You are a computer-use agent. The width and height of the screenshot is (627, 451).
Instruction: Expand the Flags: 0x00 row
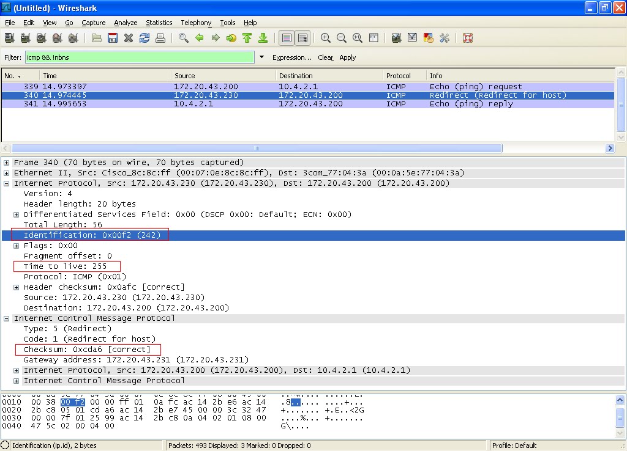coord(16,246)
